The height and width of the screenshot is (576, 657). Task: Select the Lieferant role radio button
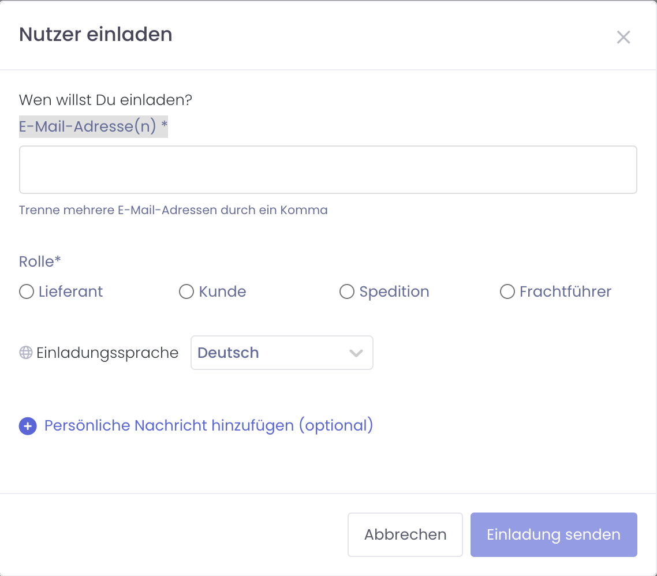point(27,292)
